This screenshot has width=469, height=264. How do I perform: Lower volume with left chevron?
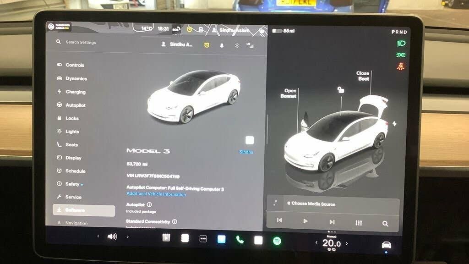(98, 236)
